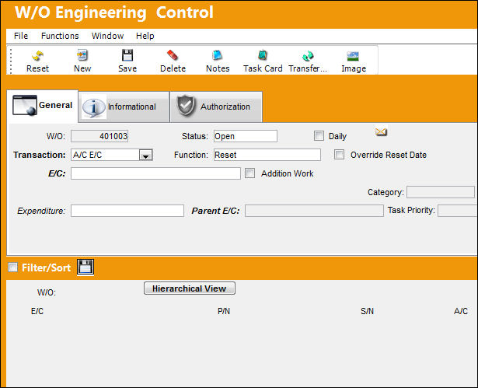Switch to the Informational tab
Screen dimensions: 478x388
click(x=124, y=107)
